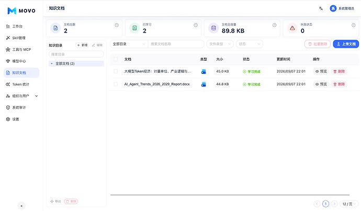Open the 文件类型 filter dropdown
This screenshot has width=361, height=211.
(220, 44)
